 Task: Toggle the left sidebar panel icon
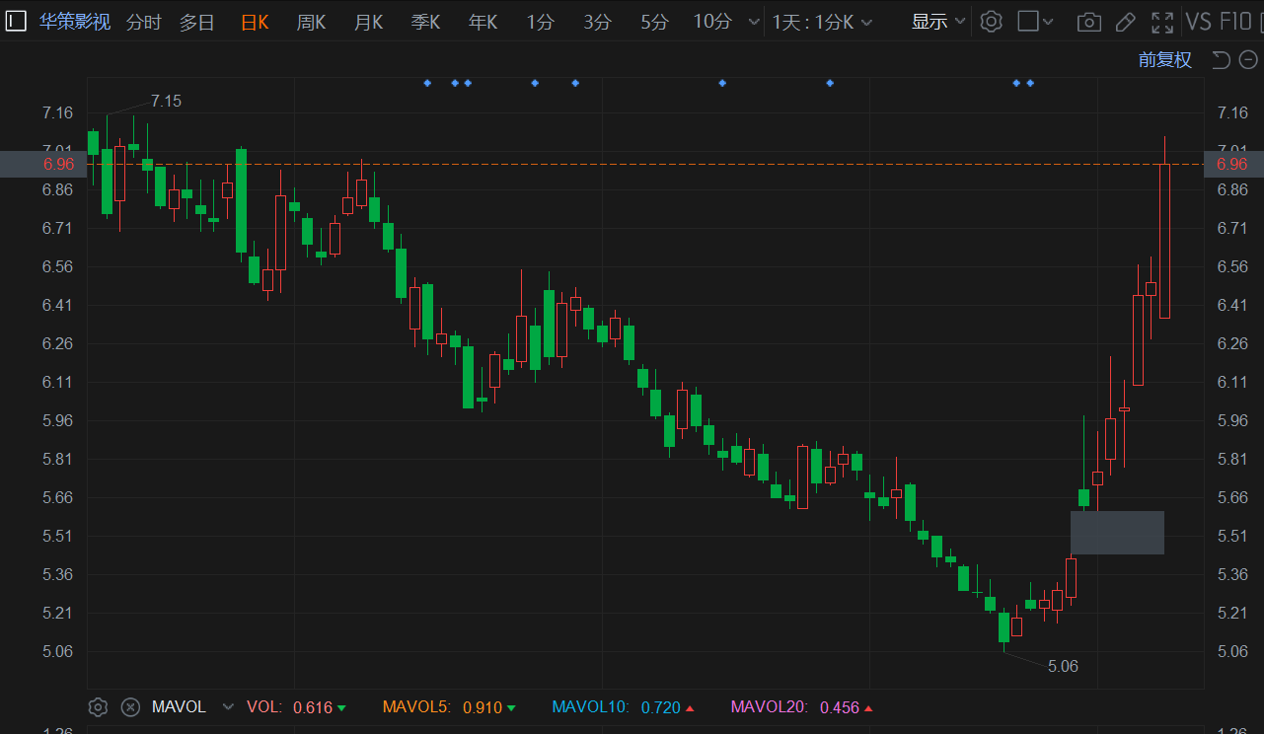tap(16, 22)
